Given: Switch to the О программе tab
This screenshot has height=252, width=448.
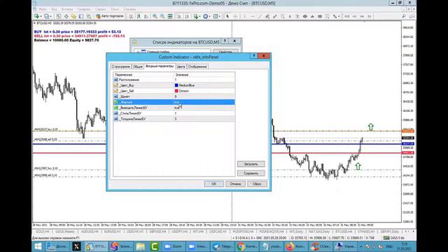Looking at the screenshot, I should (x=120, y=66).
